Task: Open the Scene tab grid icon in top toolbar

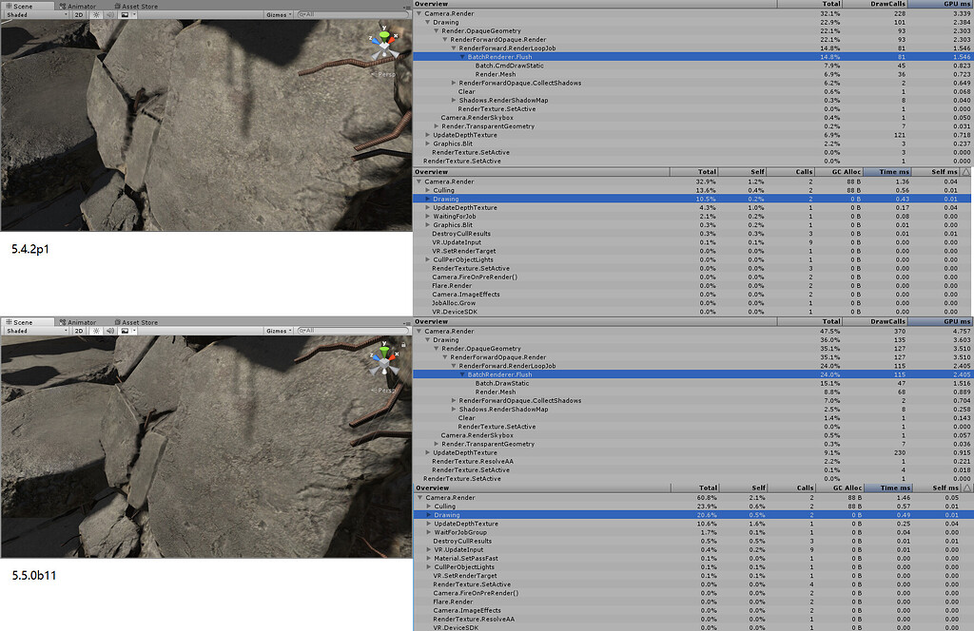Action: 8,5
